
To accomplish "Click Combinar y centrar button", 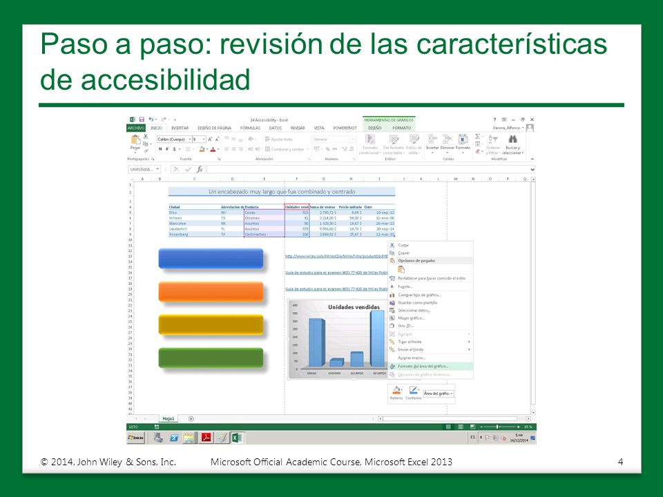I will 285,149.
